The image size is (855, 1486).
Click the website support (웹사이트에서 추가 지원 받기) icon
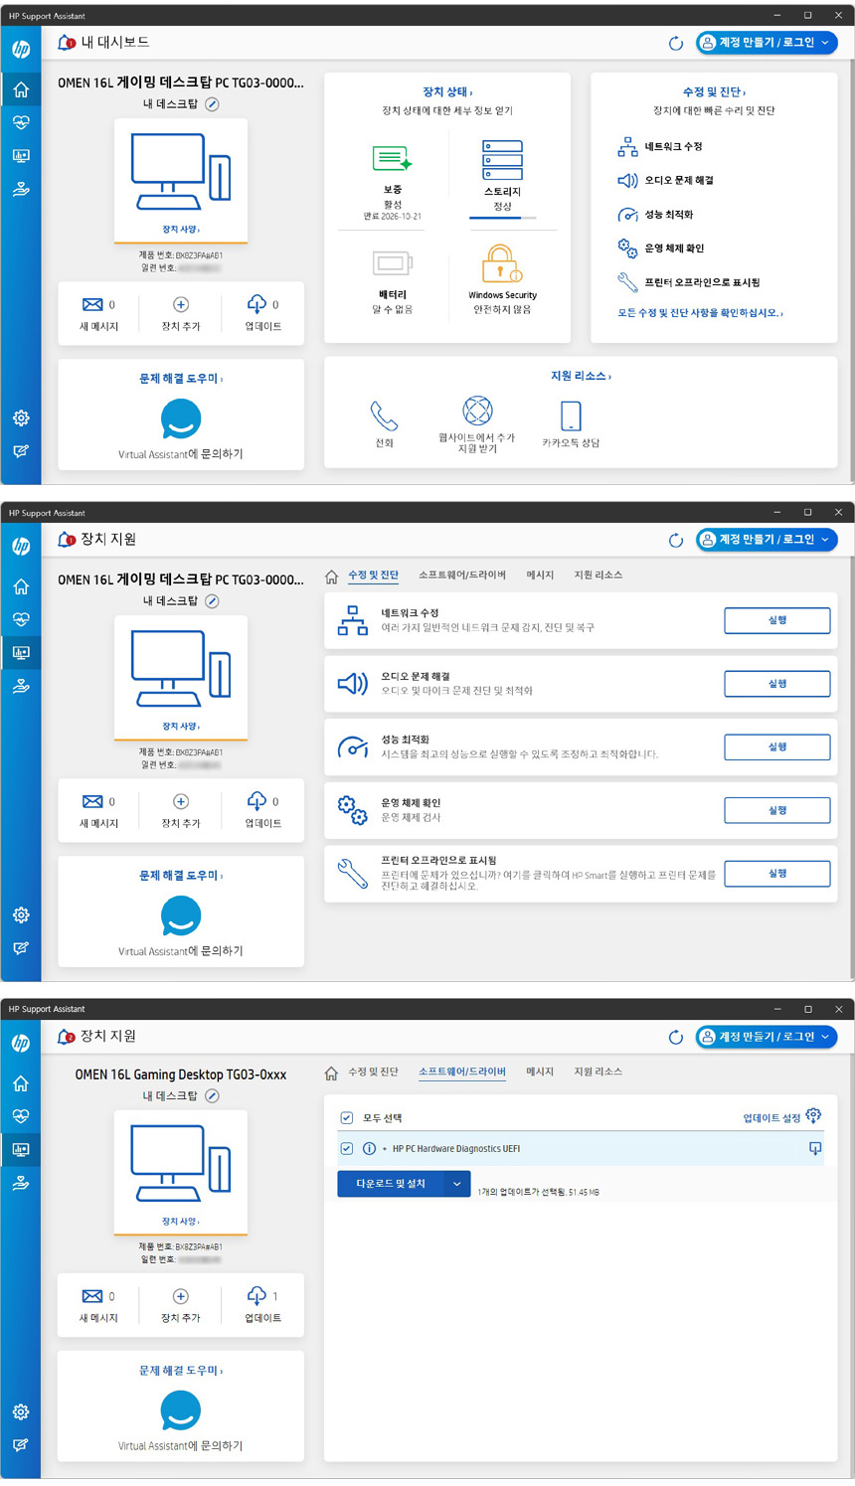tap(477, 411)
